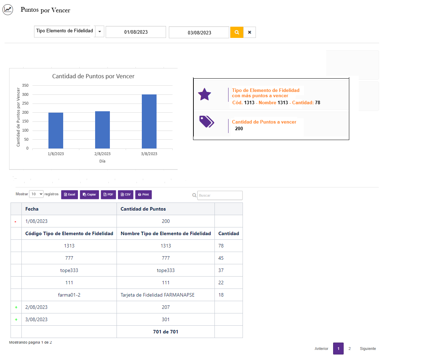The image size is (430, 358).
Task: Click the Copiar button
Action: 90,194
